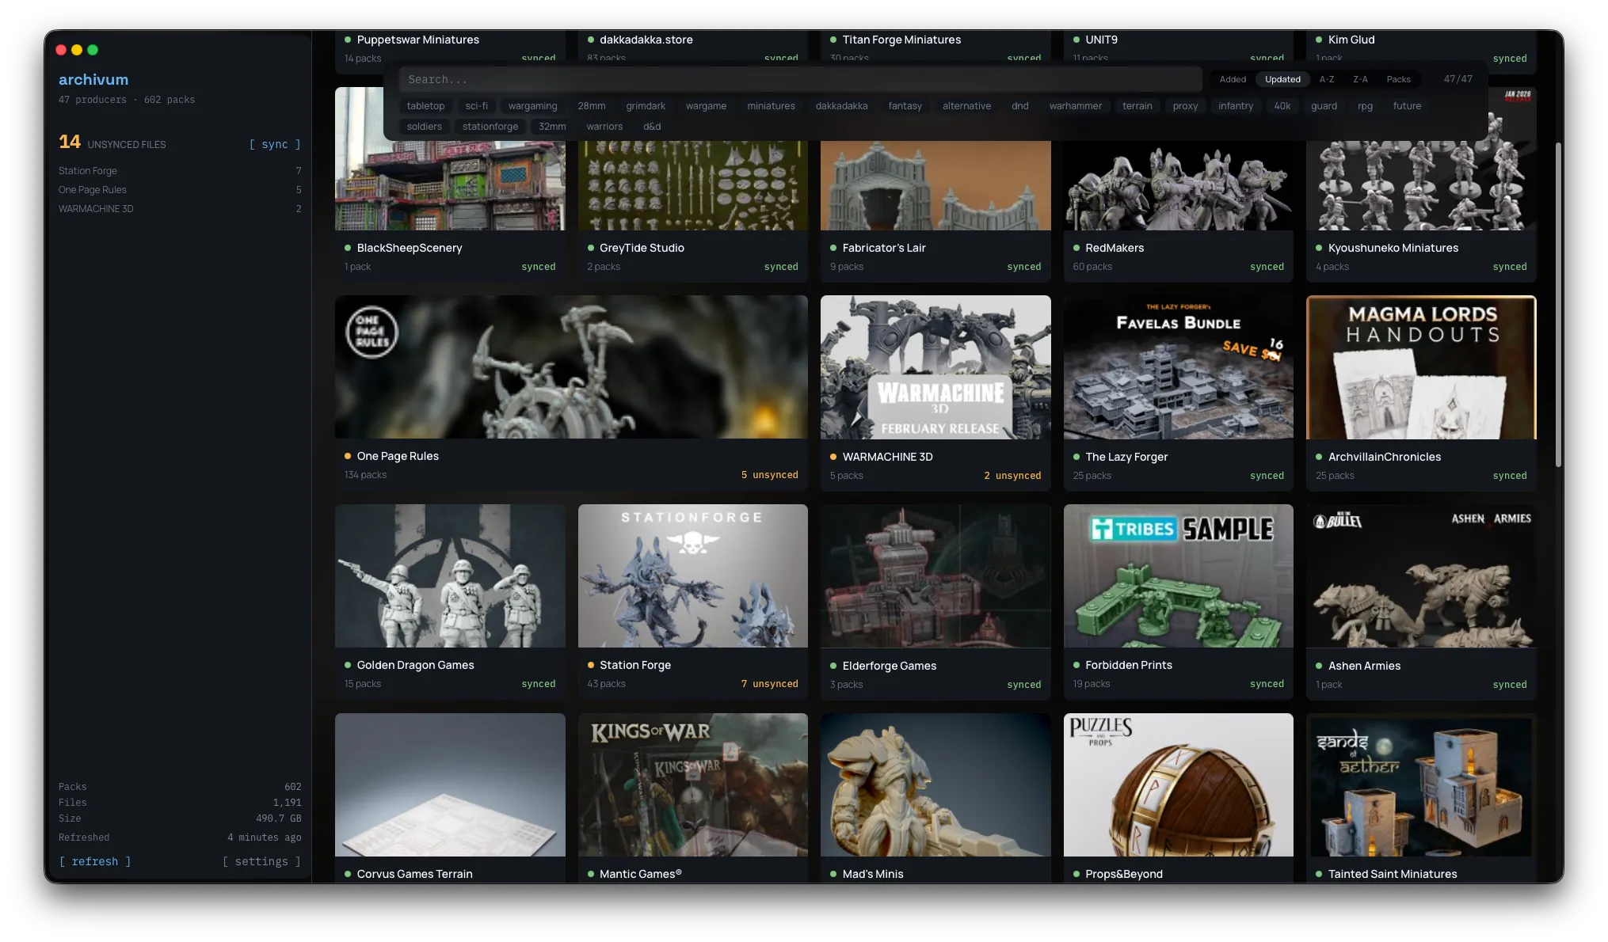This screenshot has height=942, width=1608.
Task: Enable the warhammer filter tag
Action: [x=1076, y=105]
